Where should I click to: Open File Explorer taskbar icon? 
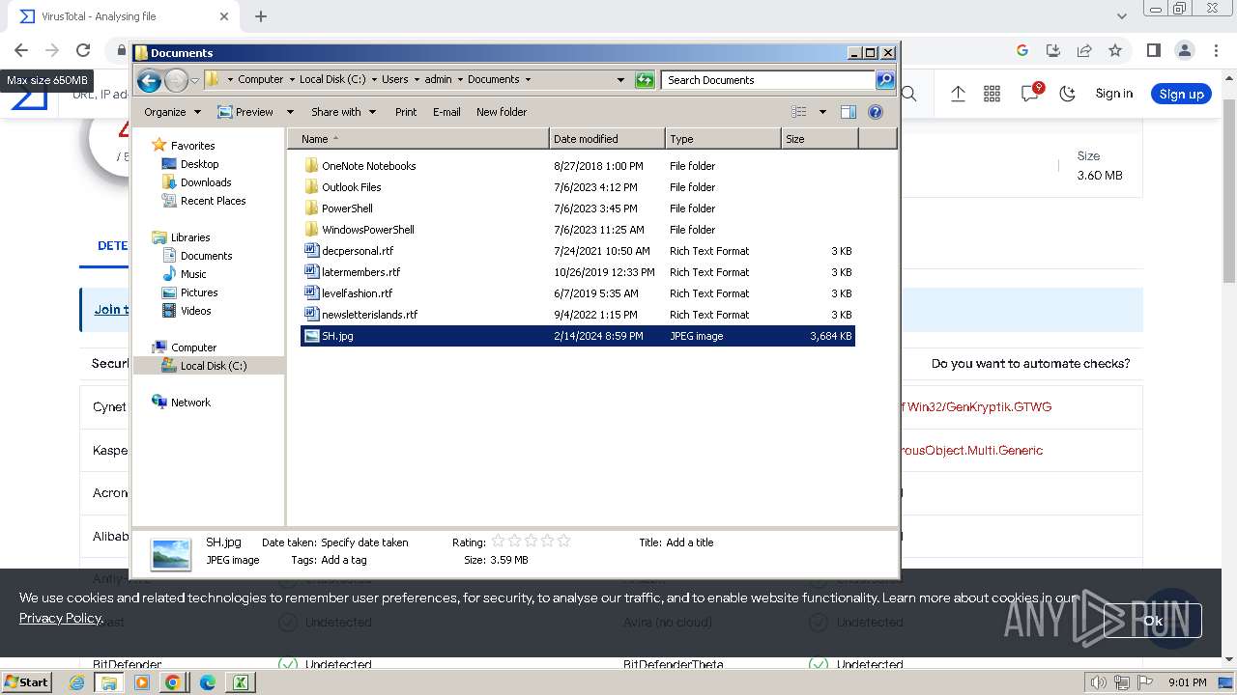point(109,682)
